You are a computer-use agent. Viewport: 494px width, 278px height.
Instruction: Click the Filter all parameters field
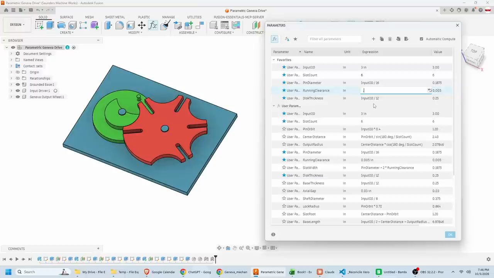335,39
